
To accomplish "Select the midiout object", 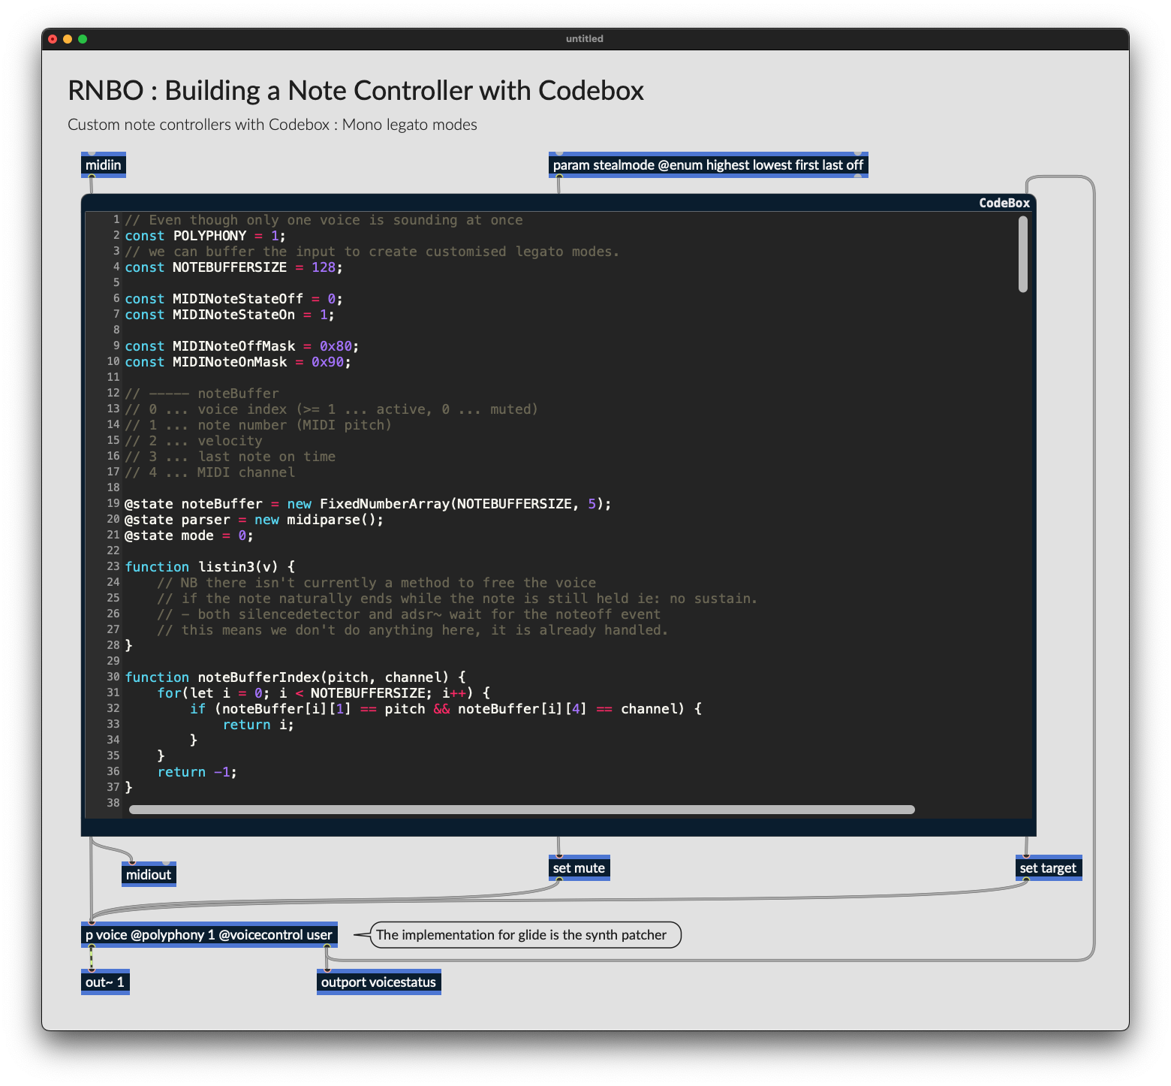I will click(148, 874).
